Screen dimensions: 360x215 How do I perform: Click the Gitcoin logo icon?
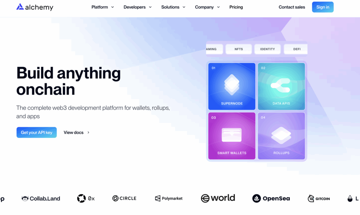[311, 198]
